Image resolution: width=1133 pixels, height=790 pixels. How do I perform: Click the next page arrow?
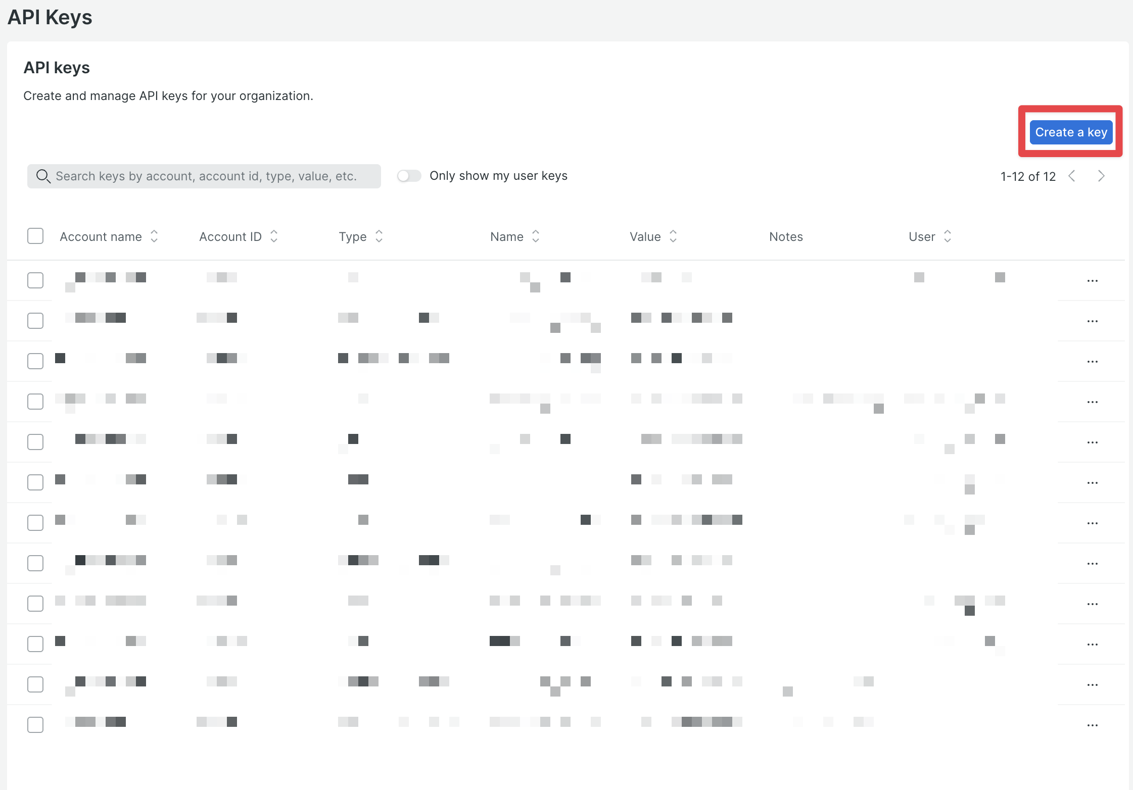coord(1102,176)
